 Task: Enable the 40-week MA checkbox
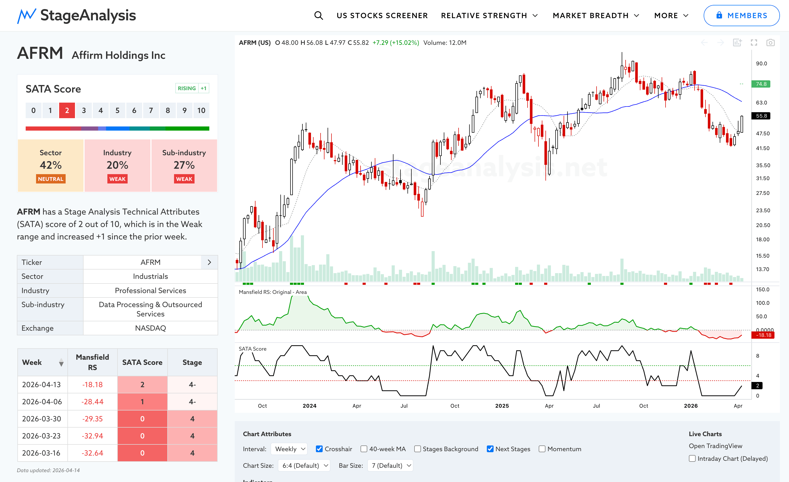(x=364, y=449)
